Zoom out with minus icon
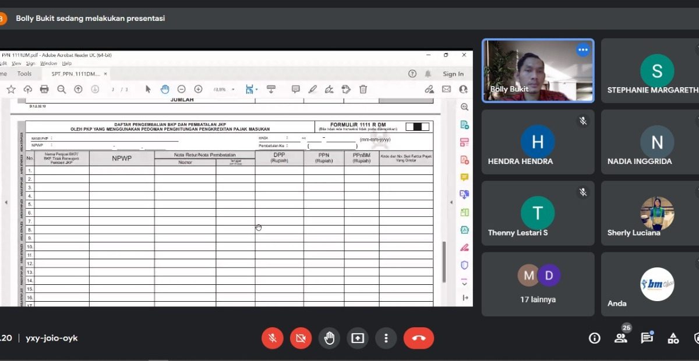Screen dimensions: 699x361 pos(181,90)
